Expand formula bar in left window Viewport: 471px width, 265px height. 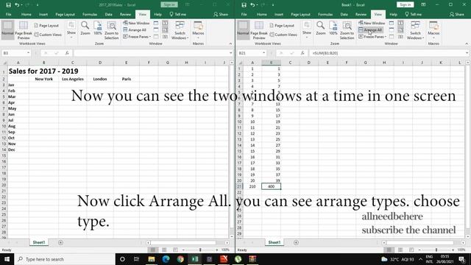[x=230, y=53]
